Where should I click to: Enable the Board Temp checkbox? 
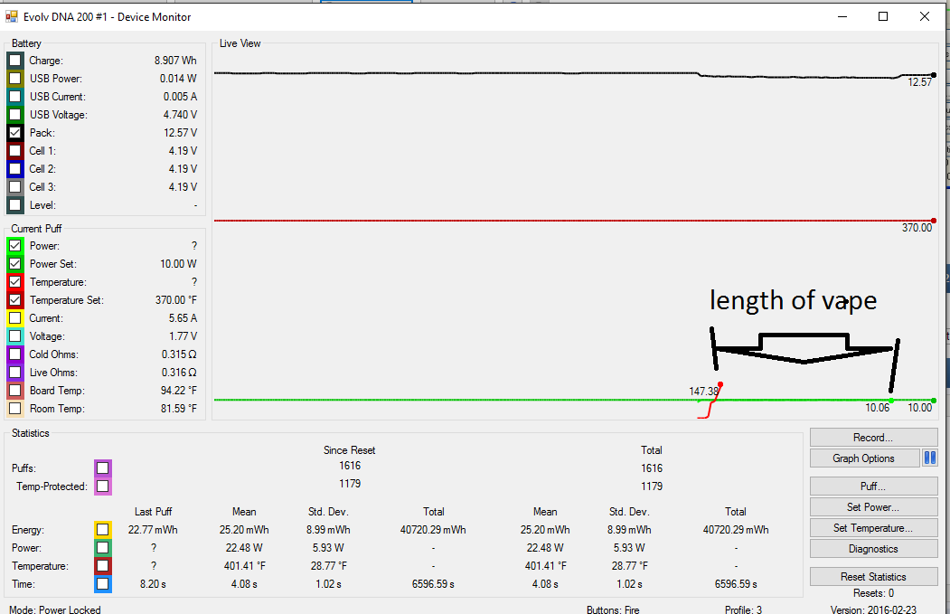point(15,391)
